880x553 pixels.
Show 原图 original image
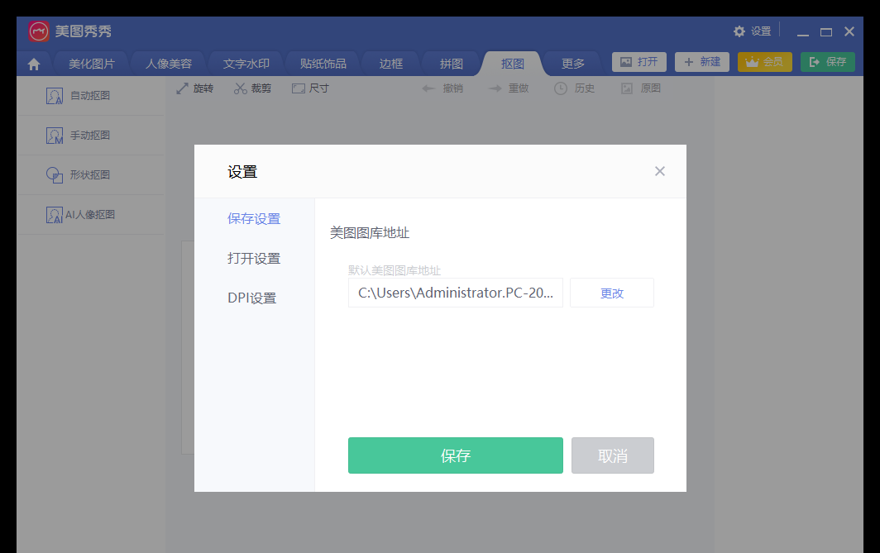coord(641,88)
